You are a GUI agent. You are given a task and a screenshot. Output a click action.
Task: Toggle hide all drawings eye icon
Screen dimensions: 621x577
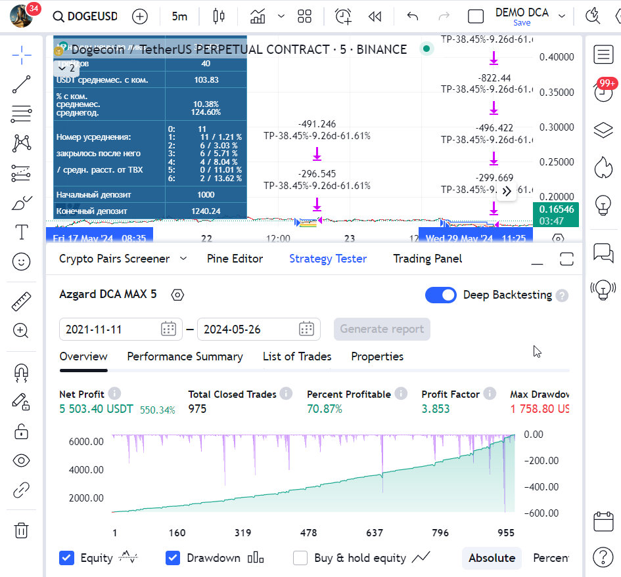click(22, 461)
